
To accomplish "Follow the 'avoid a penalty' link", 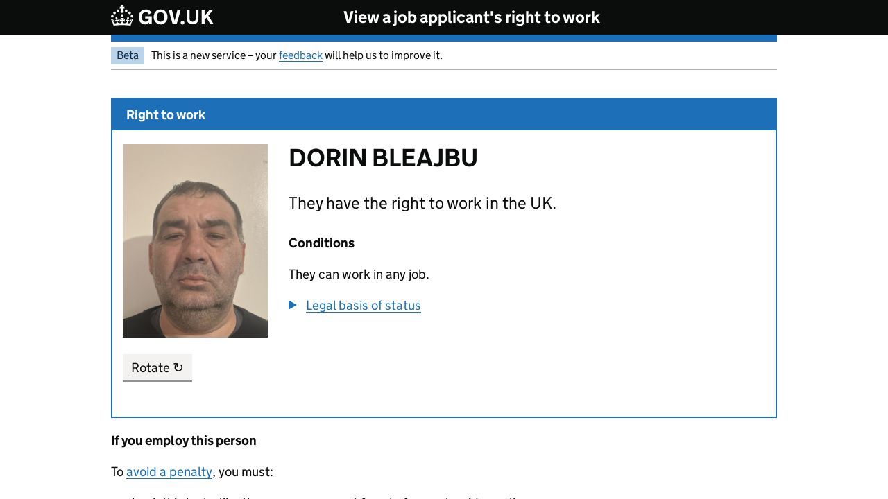I will pyautogui.click(x=169, y=472).
